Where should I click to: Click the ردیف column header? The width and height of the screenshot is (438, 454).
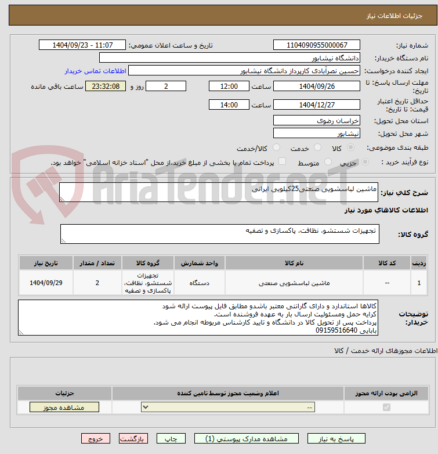coord(419,263)
